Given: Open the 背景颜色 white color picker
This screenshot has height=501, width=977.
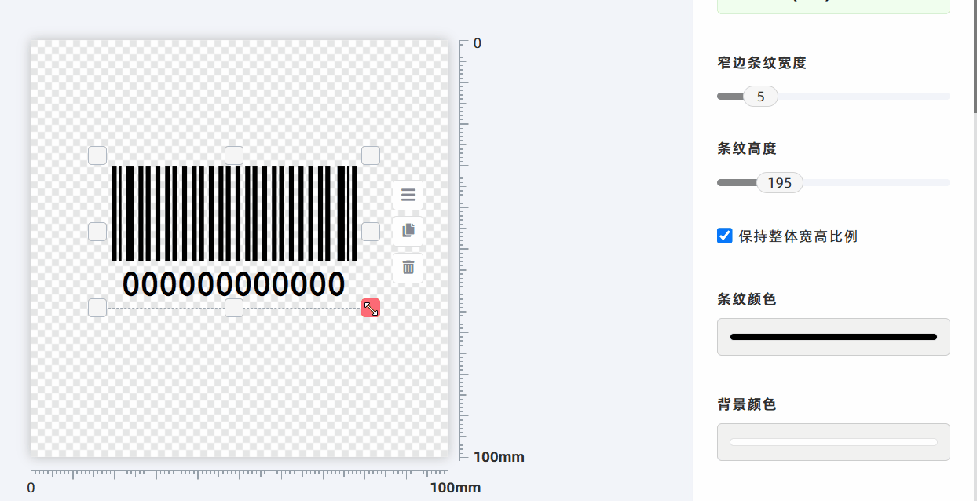Looking at the screenshot, I should [833, 442].
